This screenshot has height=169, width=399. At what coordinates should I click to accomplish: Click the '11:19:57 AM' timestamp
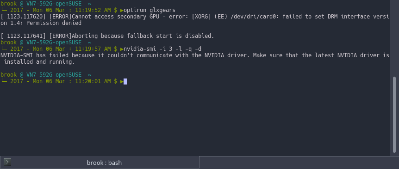93,49
